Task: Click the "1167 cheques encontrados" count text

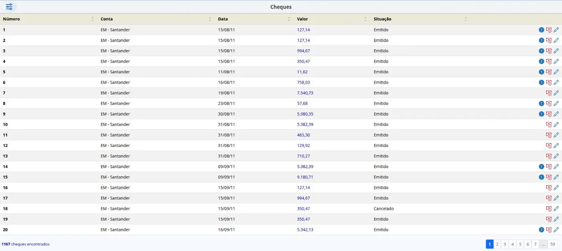Action: pyautogui.click(x=26, y=244)
